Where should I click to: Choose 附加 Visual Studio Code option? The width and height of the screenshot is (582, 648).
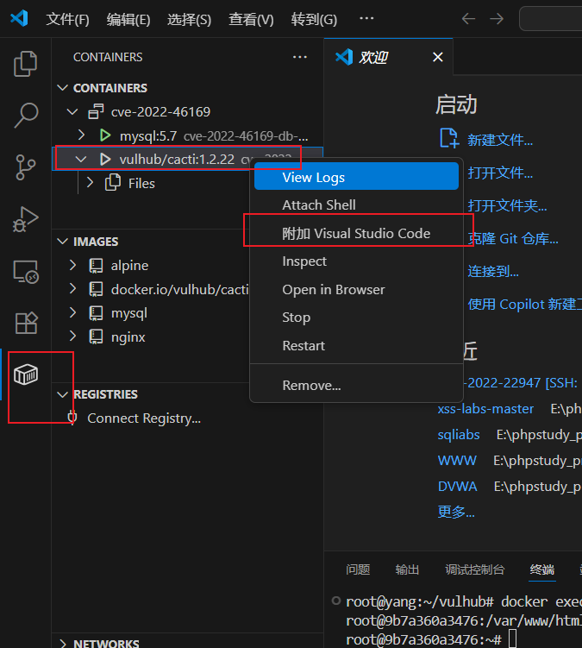pos(356,234)
